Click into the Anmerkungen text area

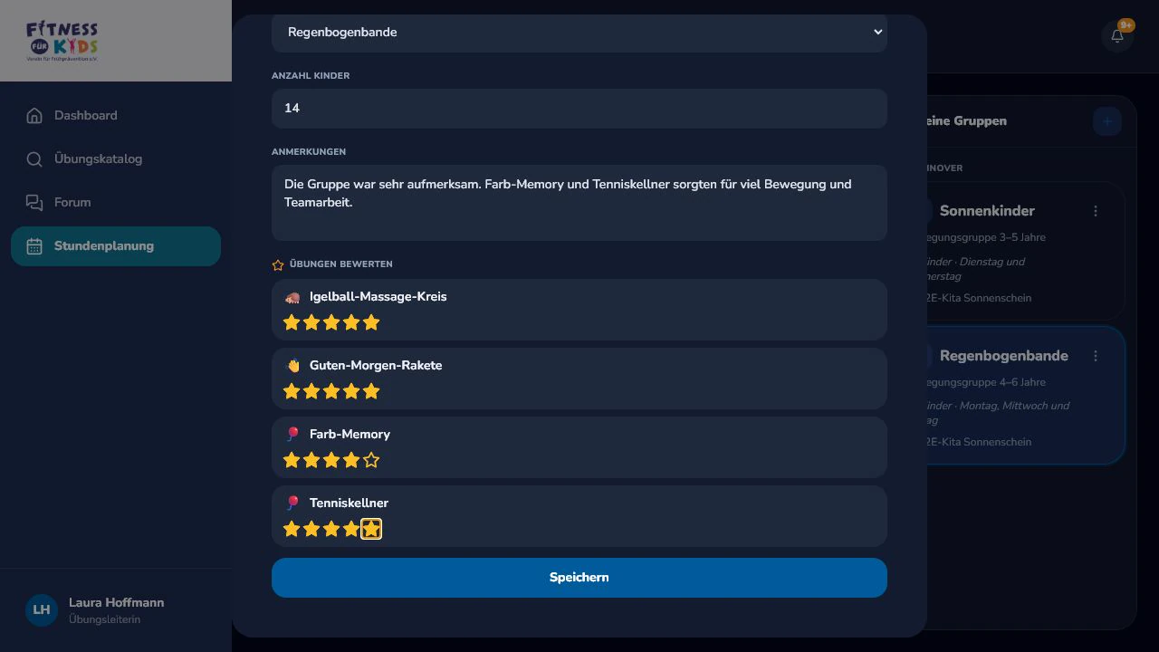click(579, 203)
